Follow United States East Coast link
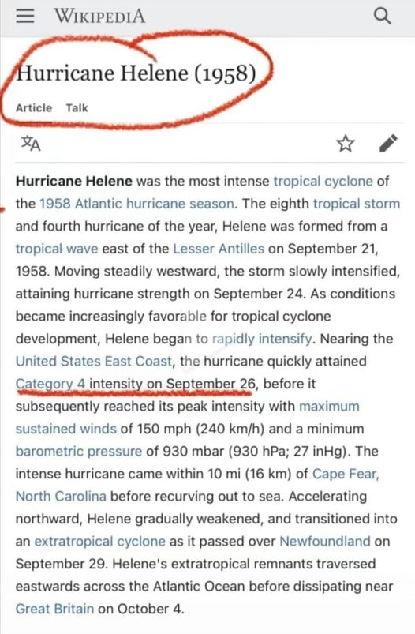 [94, 361]
